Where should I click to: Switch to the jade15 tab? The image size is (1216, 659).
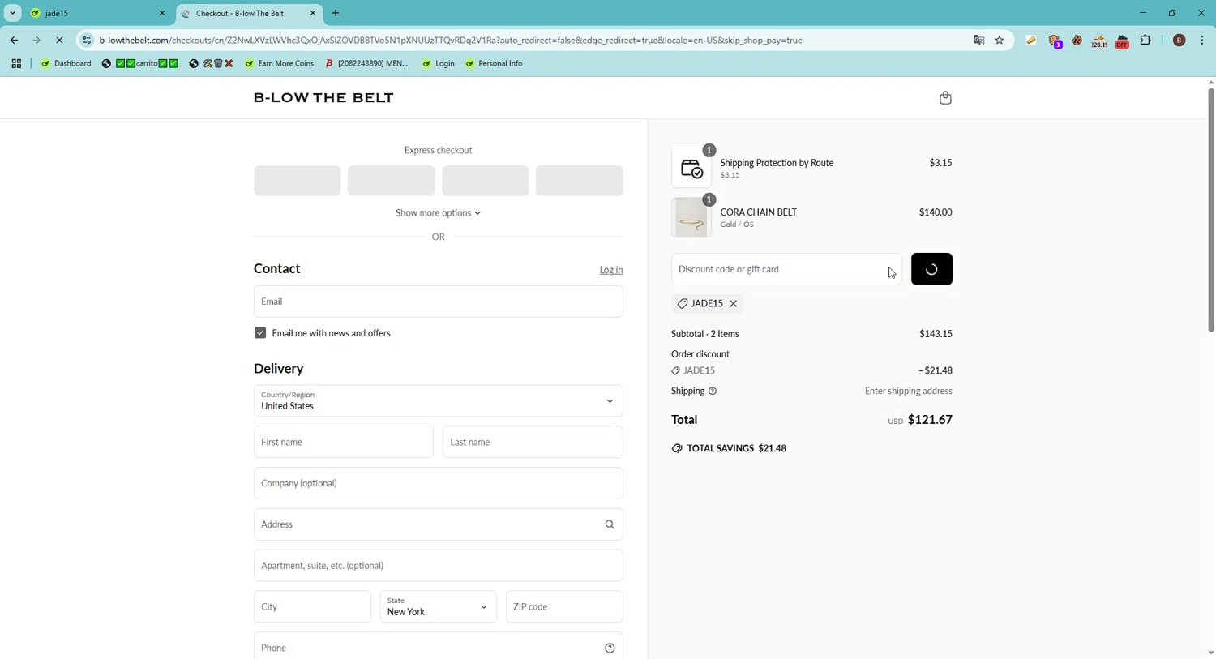pos(97,13)
